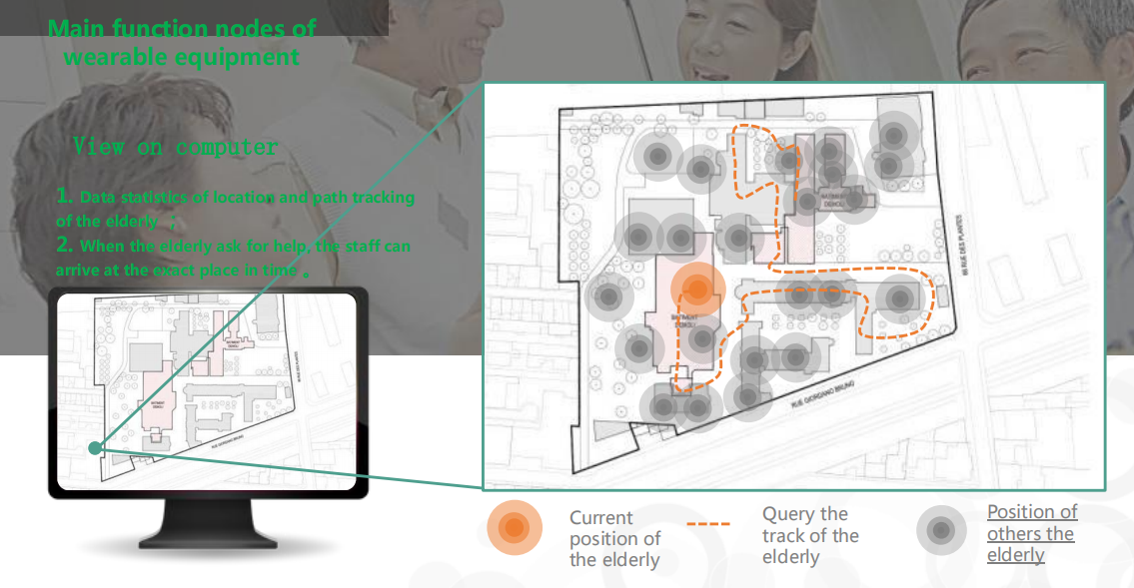Click the orange current position marker on the enlarged map

pos(697,290)
